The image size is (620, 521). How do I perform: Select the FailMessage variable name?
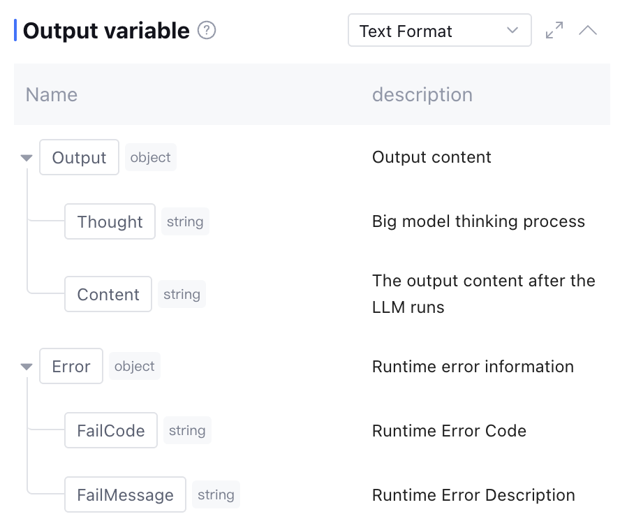[125, 495]
